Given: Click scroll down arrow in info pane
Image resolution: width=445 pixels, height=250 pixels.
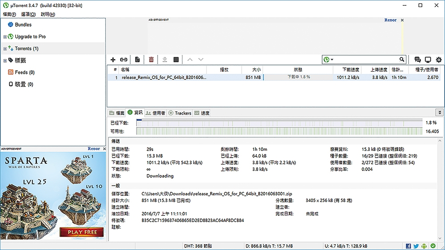Looking at the screenshot, I should 440,238.
